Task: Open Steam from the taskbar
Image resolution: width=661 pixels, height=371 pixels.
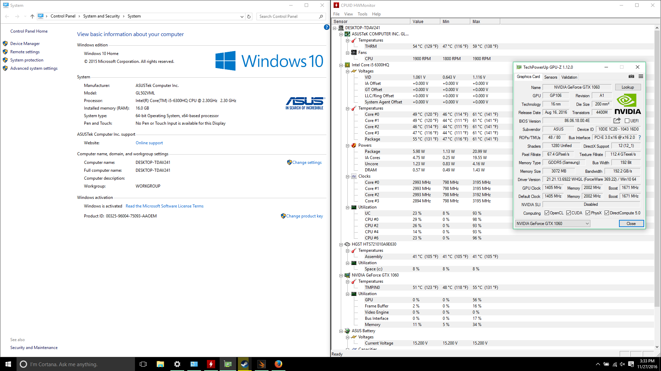Action: (244, 364)
